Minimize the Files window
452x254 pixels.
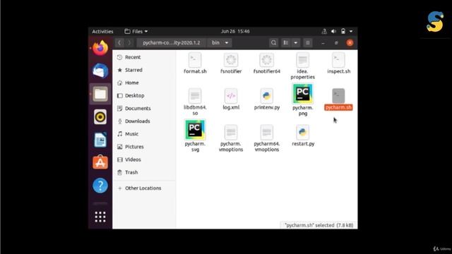323,43
